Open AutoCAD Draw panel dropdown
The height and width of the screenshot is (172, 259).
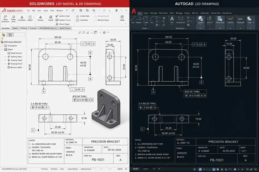(145, 28)
